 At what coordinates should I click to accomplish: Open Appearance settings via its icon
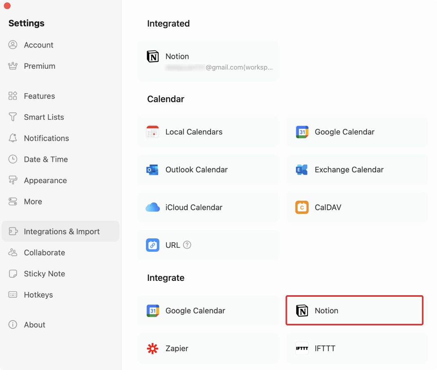pyautogui.click(x=13, y=180)
